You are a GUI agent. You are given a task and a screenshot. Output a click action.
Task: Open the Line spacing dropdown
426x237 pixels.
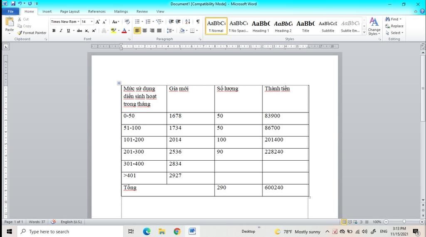tap(170, 31)
